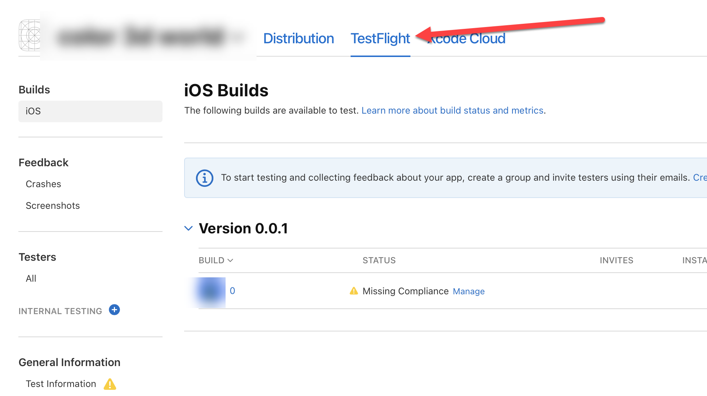
Task: Open Crashes under Feedback
Action: coord(43,184)
